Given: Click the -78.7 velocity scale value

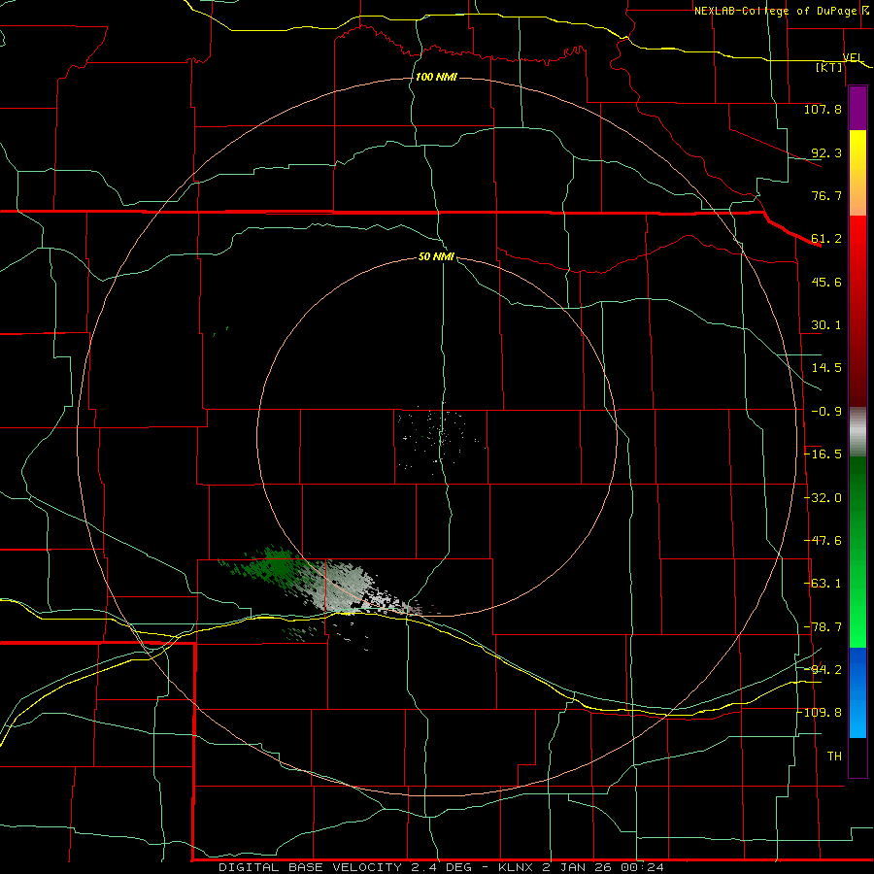Looking at the screenshot, I should point(823,627).
